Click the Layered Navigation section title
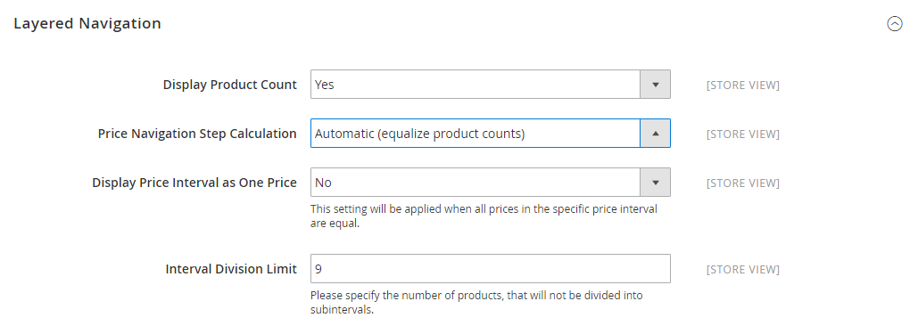918x334 pixels. [87, 24]
